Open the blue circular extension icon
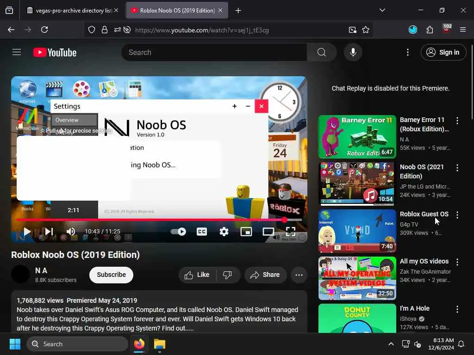 (412, 30)
